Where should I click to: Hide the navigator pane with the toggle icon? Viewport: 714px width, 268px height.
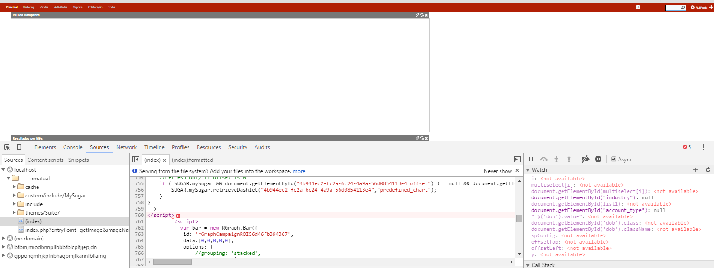coord(136,160)
